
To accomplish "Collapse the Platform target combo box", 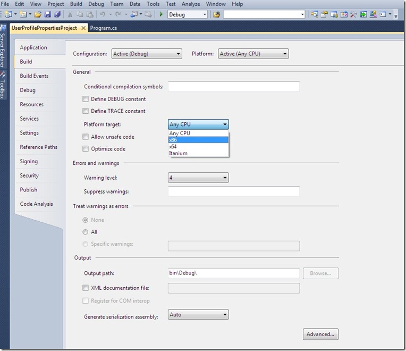I will [x=198, y=124].
